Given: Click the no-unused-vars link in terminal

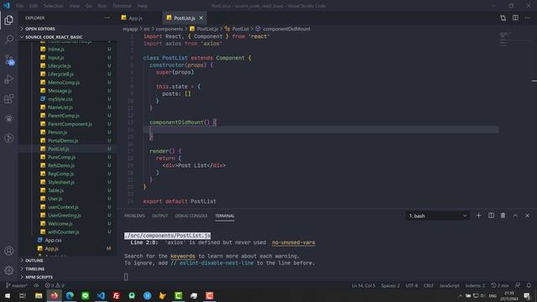Looking at the screenshot, I should coord(294,242).
